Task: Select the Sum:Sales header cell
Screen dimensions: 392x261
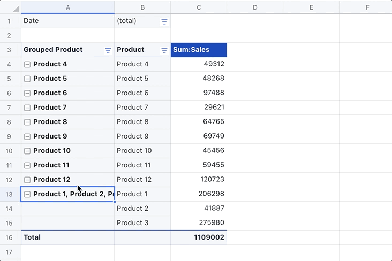Action: pos(199,50)
